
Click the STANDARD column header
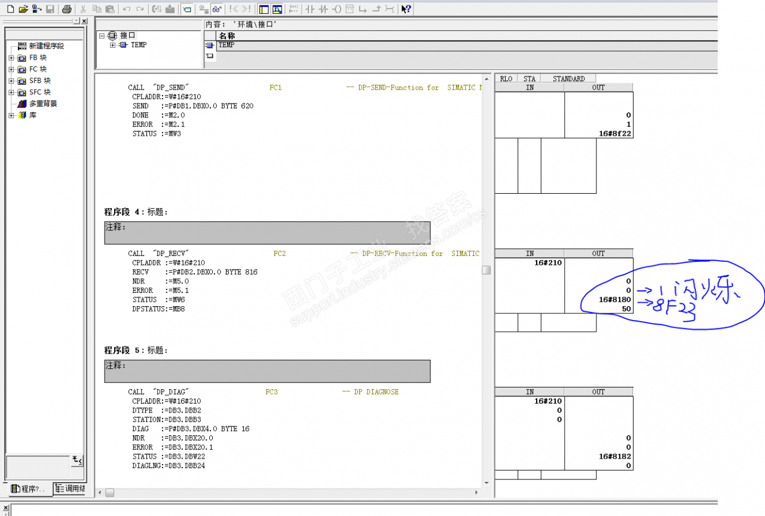[x=568, y=78]
